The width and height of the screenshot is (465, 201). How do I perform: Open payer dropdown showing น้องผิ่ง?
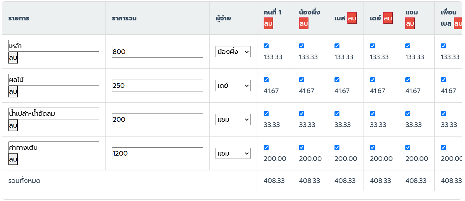[x=233, y=52]
